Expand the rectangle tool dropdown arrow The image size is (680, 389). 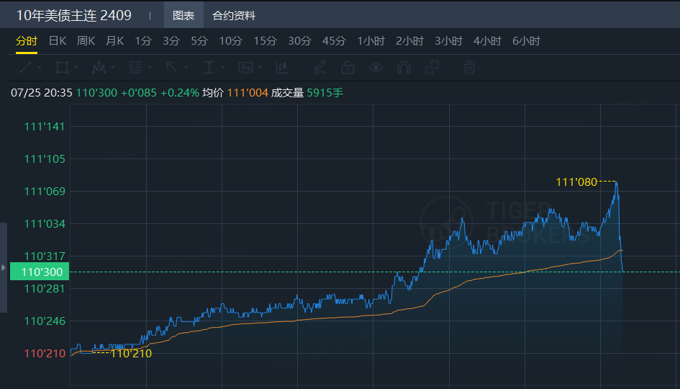pyautogui.click(x=76, y=68)
